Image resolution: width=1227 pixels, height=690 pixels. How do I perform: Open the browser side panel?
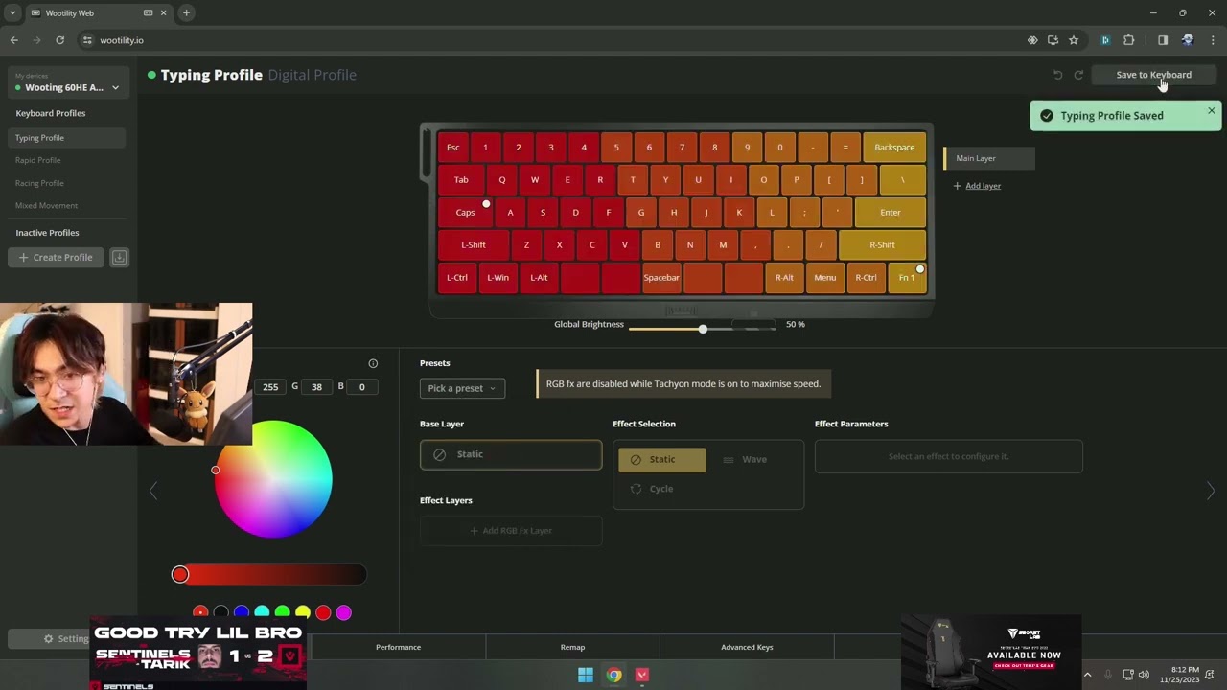[x=1163, y=40]
